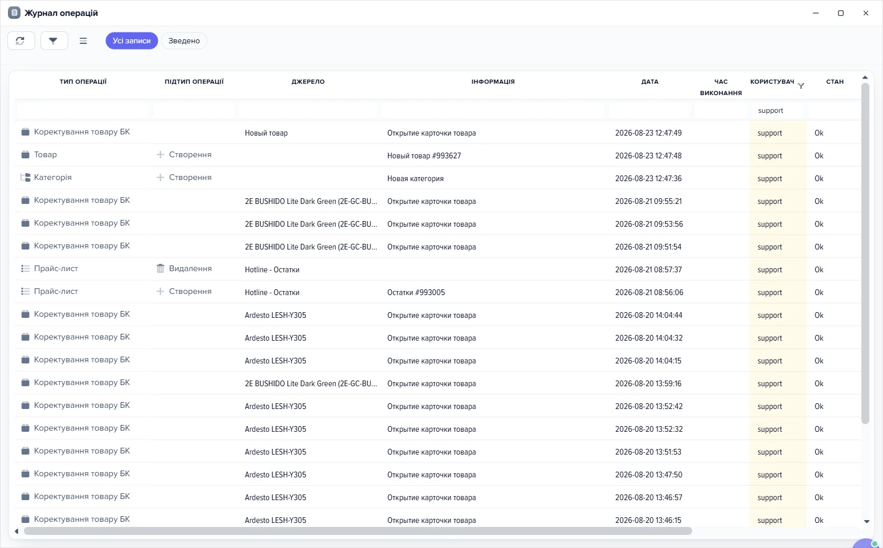Select the 'Новый товар' source cell
Image resolution: width=883 pixels, height=548 pixels.
tap(267, 133)
